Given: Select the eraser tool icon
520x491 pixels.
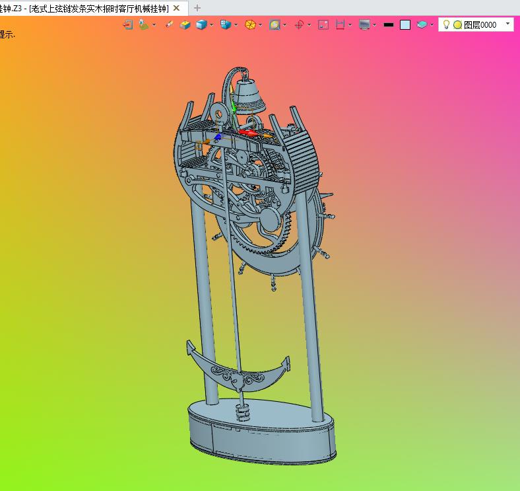Looking at the screenshot, I should 169,25.
